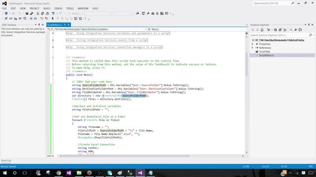Click the Refresh icon in Solution Explorer

point(276,30)
